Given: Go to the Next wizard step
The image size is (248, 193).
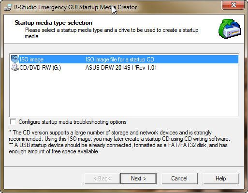Looking at the screenshot, I should [138, 178].
